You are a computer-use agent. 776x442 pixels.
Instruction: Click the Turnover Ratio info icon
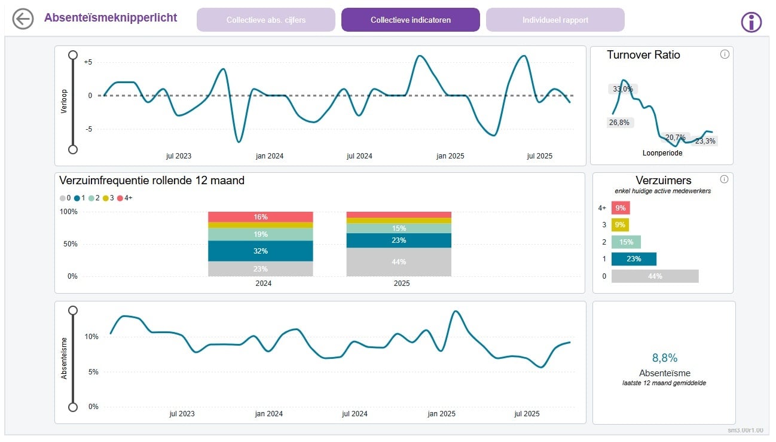[x=725, y=54]
